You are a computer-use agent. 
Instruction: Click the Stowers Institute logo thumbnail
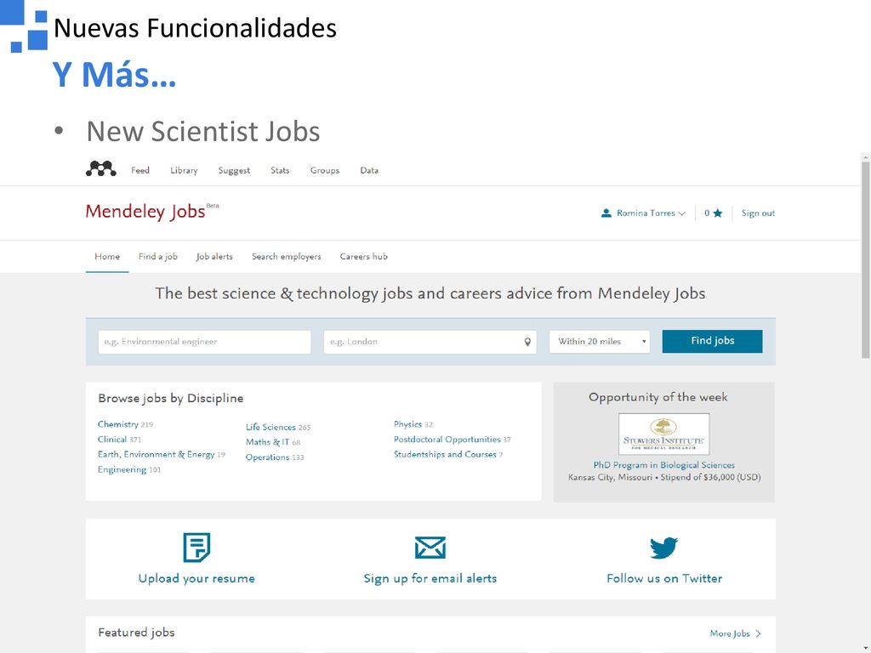tap(663, 434)
